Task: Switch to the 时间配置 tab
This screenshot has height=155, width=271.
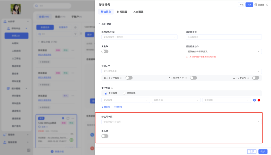Action: point(122,12)
